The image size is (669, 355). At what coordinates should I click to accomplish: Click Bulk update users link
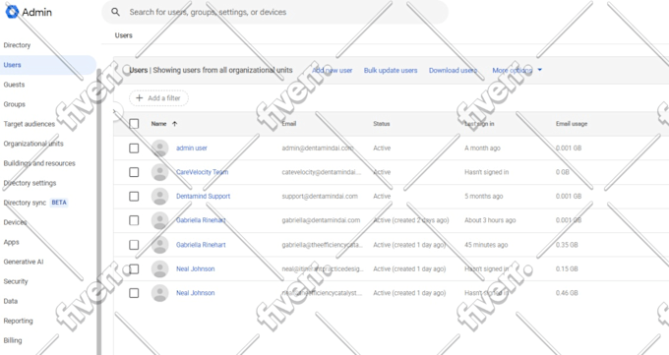click(391, 71)
